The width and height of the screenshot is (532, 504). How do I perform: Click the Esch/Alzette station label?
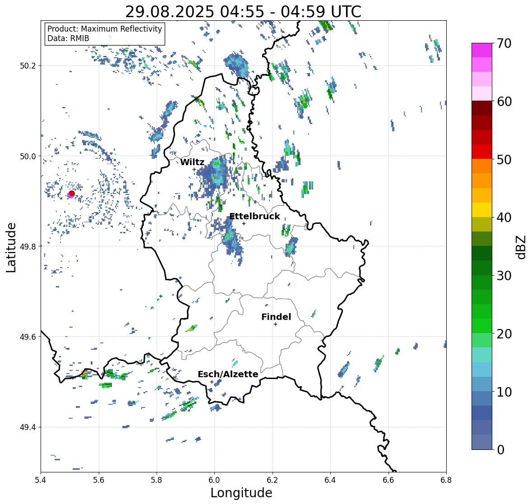(x=228, y=374)
